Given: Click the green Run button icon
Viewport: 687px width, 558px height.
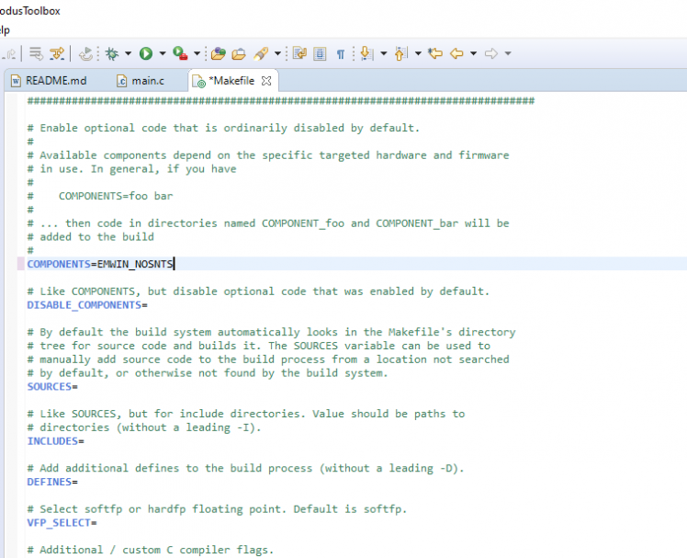Looking at the screenshot, I should (146, 53).
